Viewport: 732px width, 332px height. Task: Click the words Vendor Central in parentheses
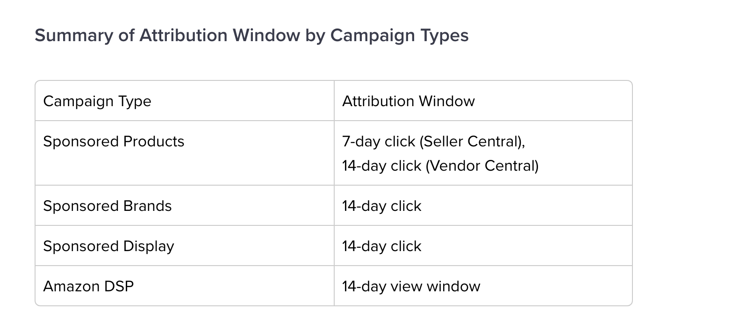(482, 166)
